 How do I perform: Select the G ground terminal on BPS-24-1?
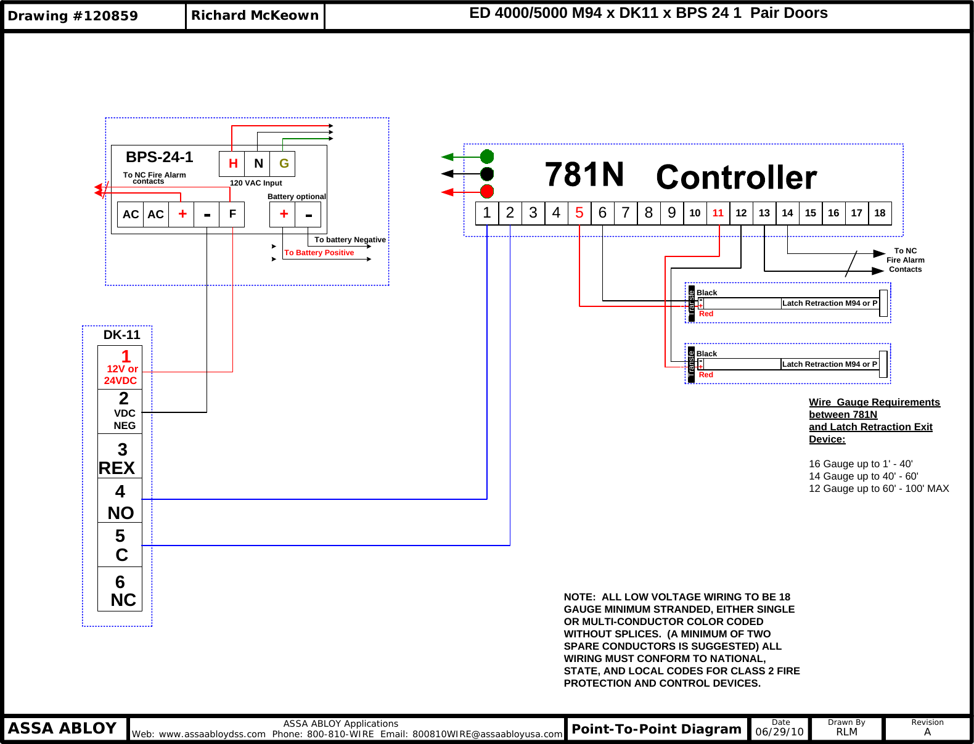(x=284, y=163)
